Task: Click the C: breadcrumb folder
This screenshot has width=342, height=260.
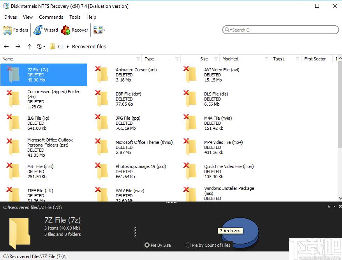Action: 56,46
